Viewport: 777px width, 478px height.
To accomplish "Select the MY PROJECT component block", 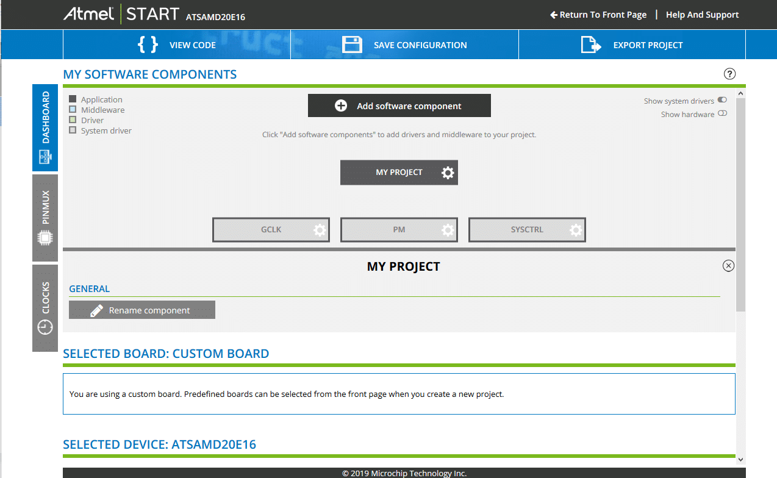I will pos(399,173).
